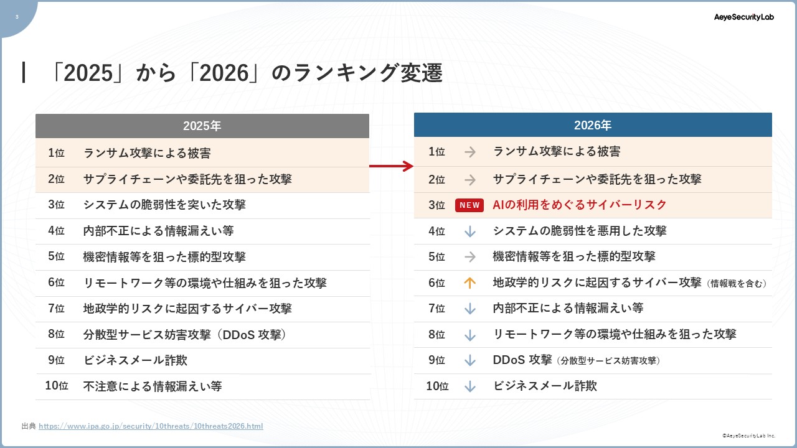This screenshot has height=448, width=797.
Task: Select the gray 2025年 table header
Action: [202, 126]
